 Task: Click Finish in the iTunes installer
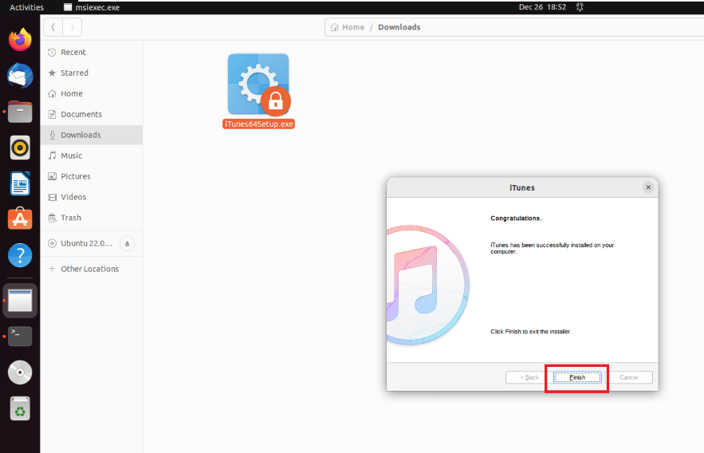(x=577, y=377)
